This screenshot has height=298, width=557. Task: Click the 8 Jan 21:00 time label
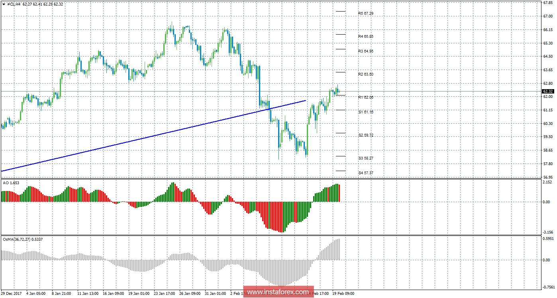click(62, 294)
